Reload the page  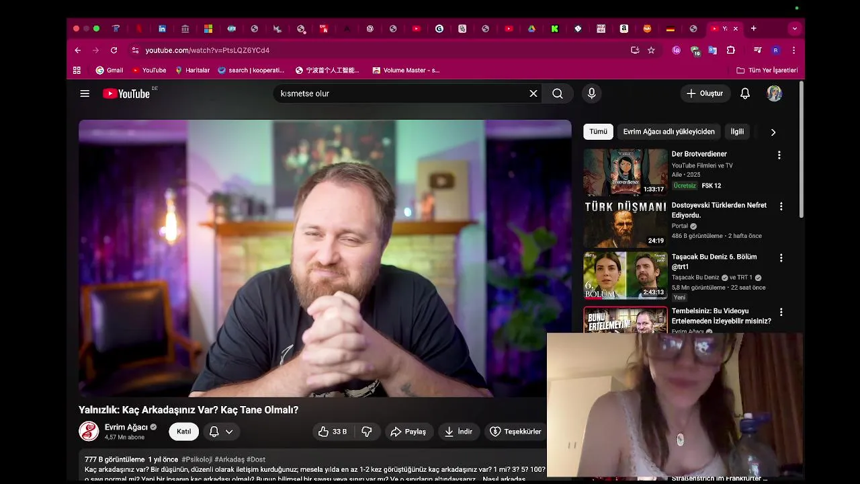click(114, 50)
